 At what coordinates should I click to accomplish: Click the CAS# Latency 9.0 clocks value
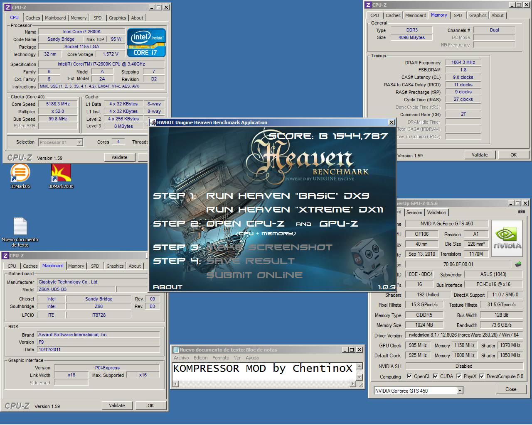click(x=463, y=77)
